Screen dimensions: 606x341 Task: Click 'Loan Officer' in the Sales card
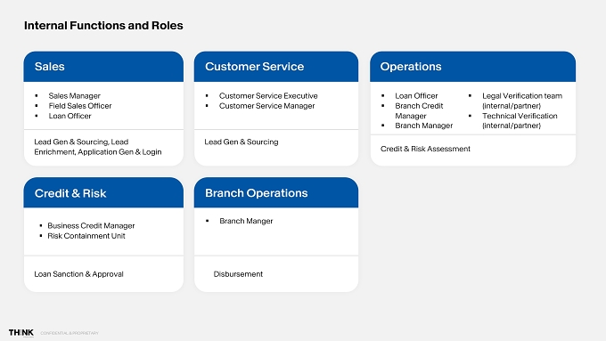70,116
